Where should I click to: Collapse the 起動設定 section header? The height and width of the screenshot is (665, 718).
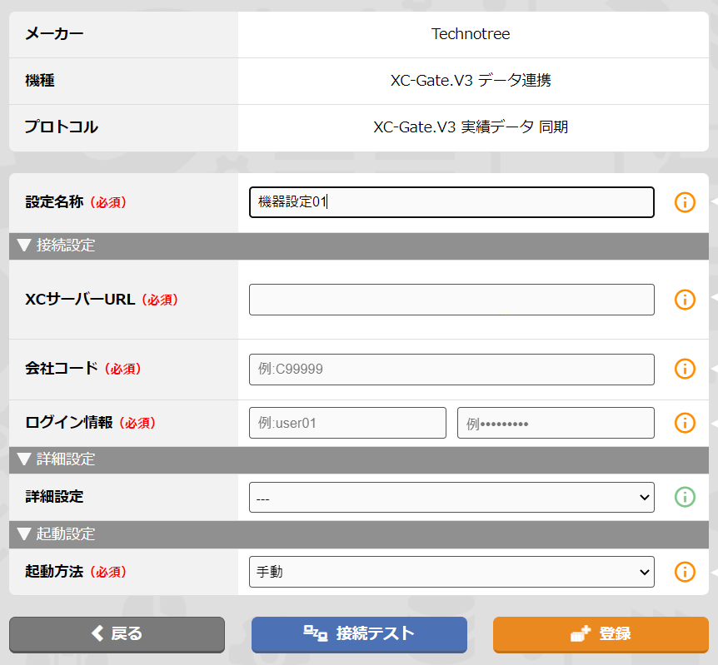tap(359, 534)
